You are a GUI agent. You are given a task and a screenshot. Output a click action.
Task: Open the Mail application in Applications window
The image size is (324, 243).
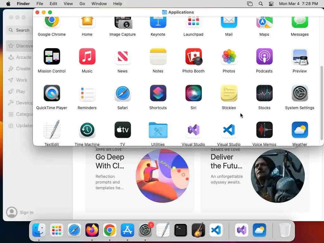coord(229,22)
